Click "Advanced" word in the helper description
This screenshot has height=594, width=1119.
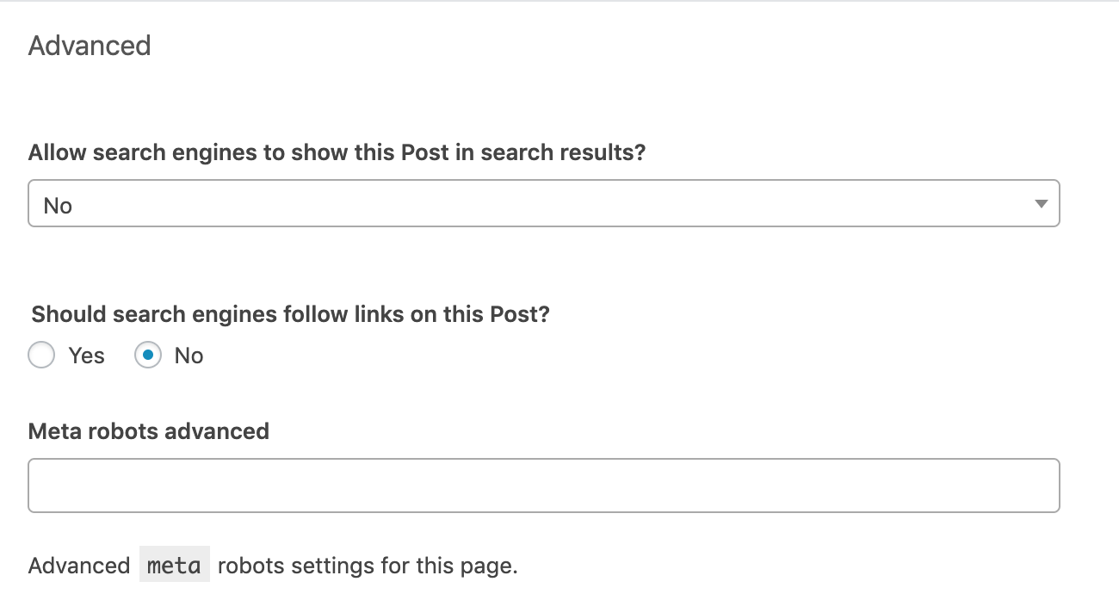click(79, 566)
